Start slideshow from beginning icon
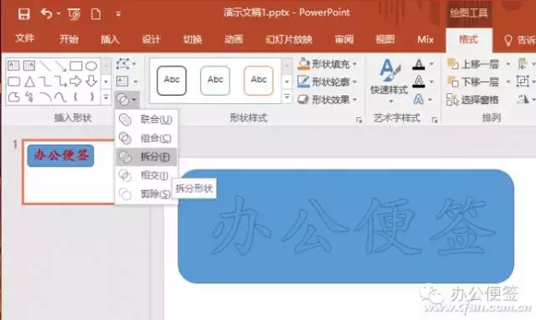This screenshot has width=536, height=320. click(75, 14)
